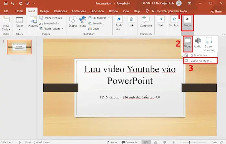Click the HVN Group subtitle text
The width and height of the screenshot is (226, 144).
point(130,97)
